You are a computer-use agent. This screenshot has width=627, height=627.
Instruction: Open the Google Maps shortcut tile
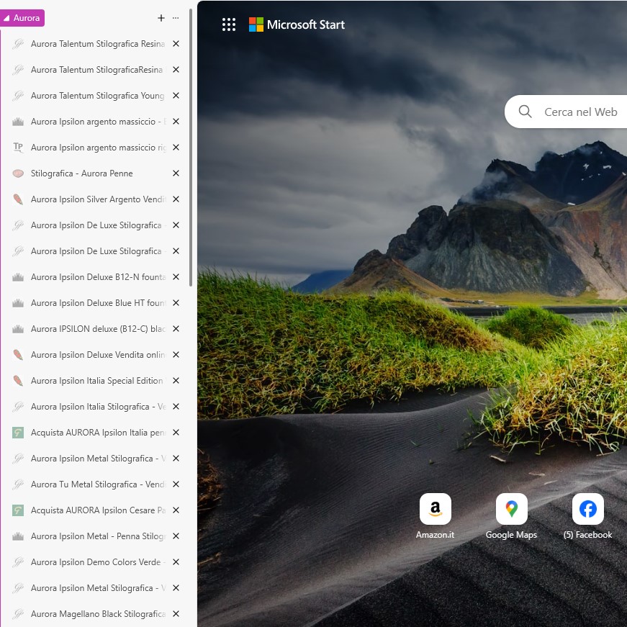(511, 510)
